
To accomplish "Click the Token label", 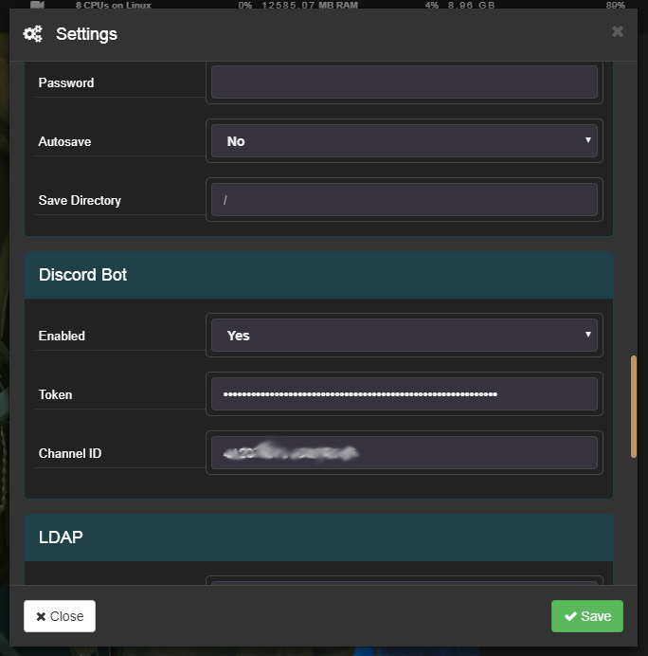I will [55, 395].
